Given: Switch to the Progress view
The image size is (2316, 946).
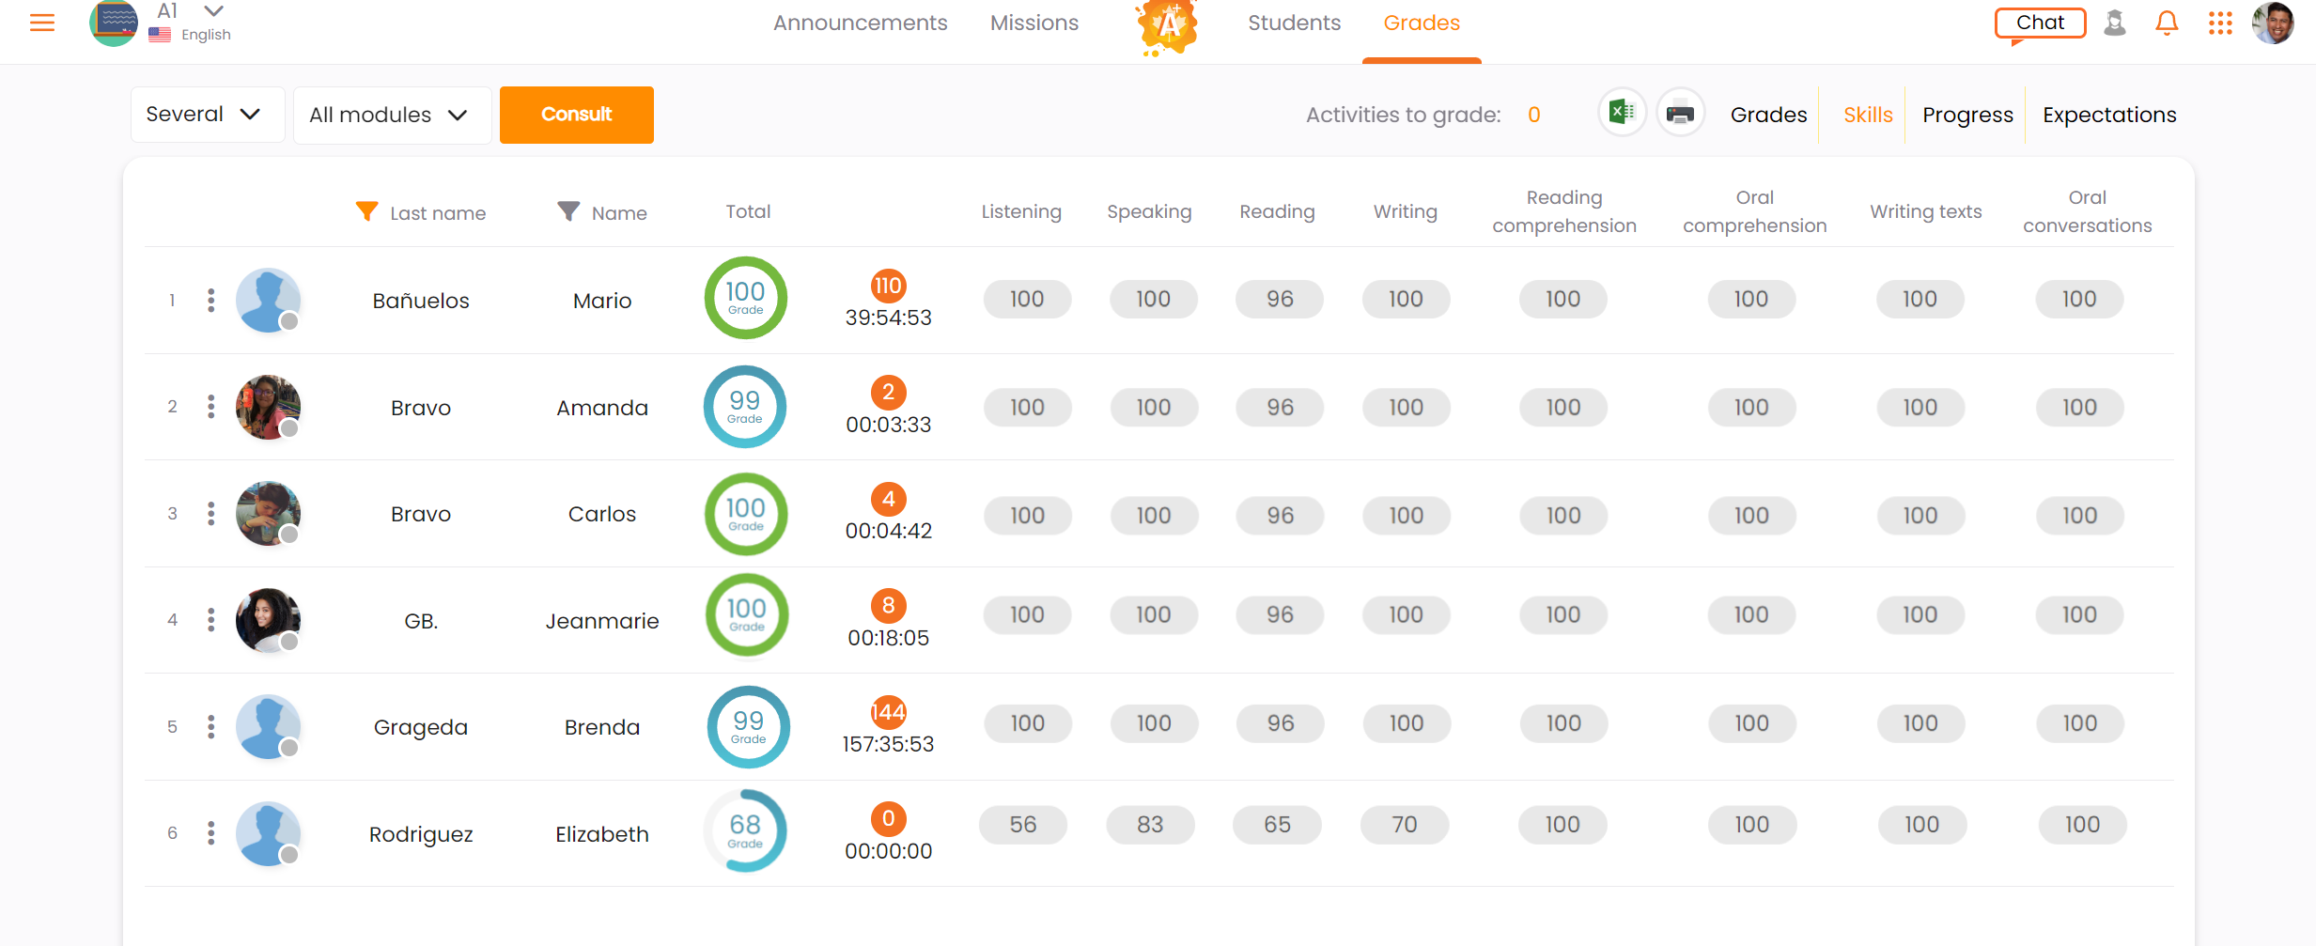Looking at the screenshot, I should [x=1967, y=115].
